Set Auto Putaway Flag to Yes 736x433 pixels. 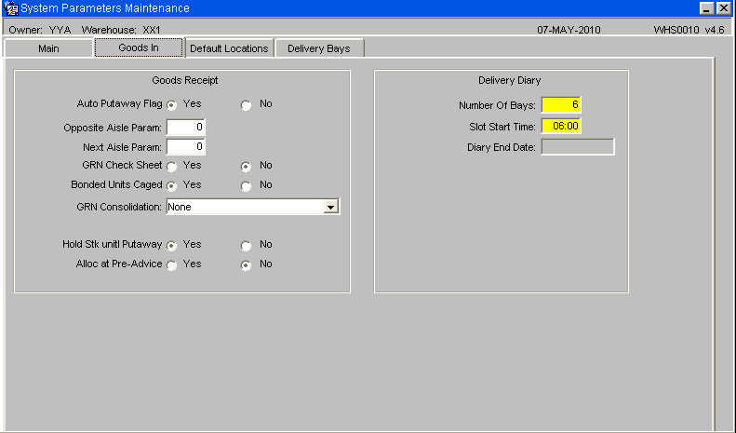[172, 105]
